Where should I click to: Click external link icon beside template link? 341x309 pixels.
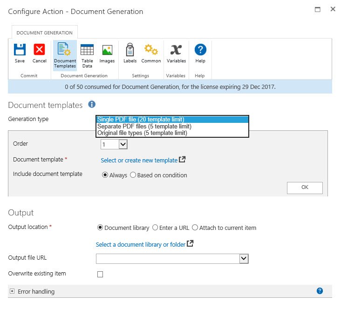pos(182,160)
